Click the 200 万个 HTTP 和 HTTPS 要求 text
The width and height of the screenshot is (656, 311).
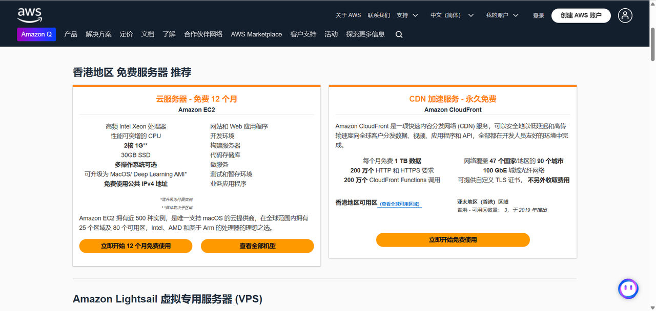392,170
